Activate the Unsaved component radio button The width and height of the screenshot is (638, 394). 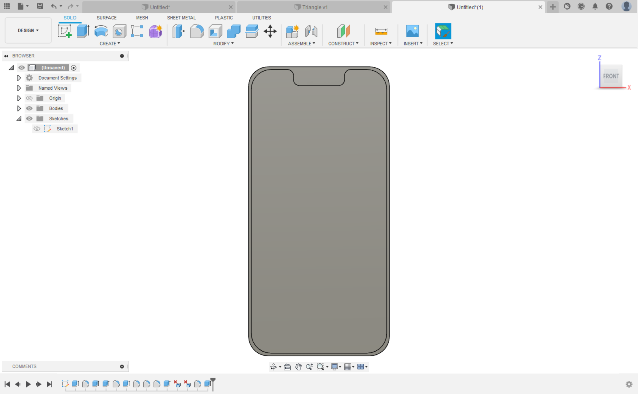[x=74, y=68]
